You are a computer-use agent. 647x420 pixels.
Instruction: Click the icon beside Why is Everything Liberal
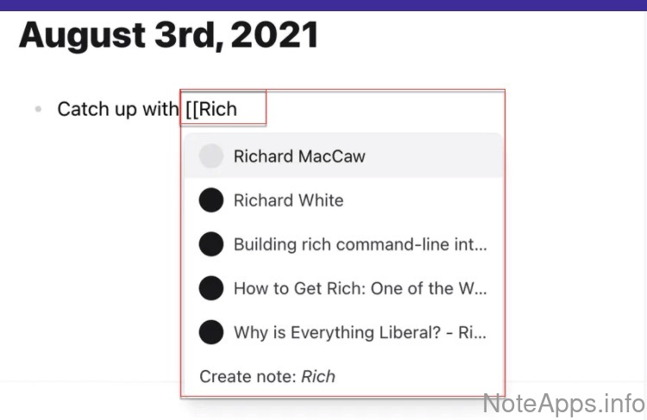tap(211, 332)
